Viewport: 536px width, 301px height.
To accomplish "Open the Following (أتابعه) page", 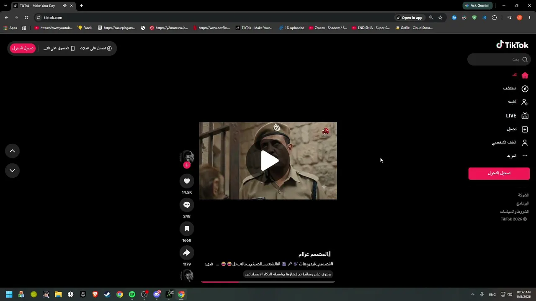I will [x=518, y=102].
